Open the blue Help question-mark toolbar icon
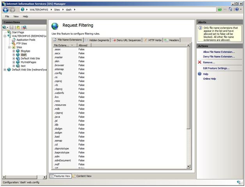The height and width of the screenshot is (187, 245). 237,9
